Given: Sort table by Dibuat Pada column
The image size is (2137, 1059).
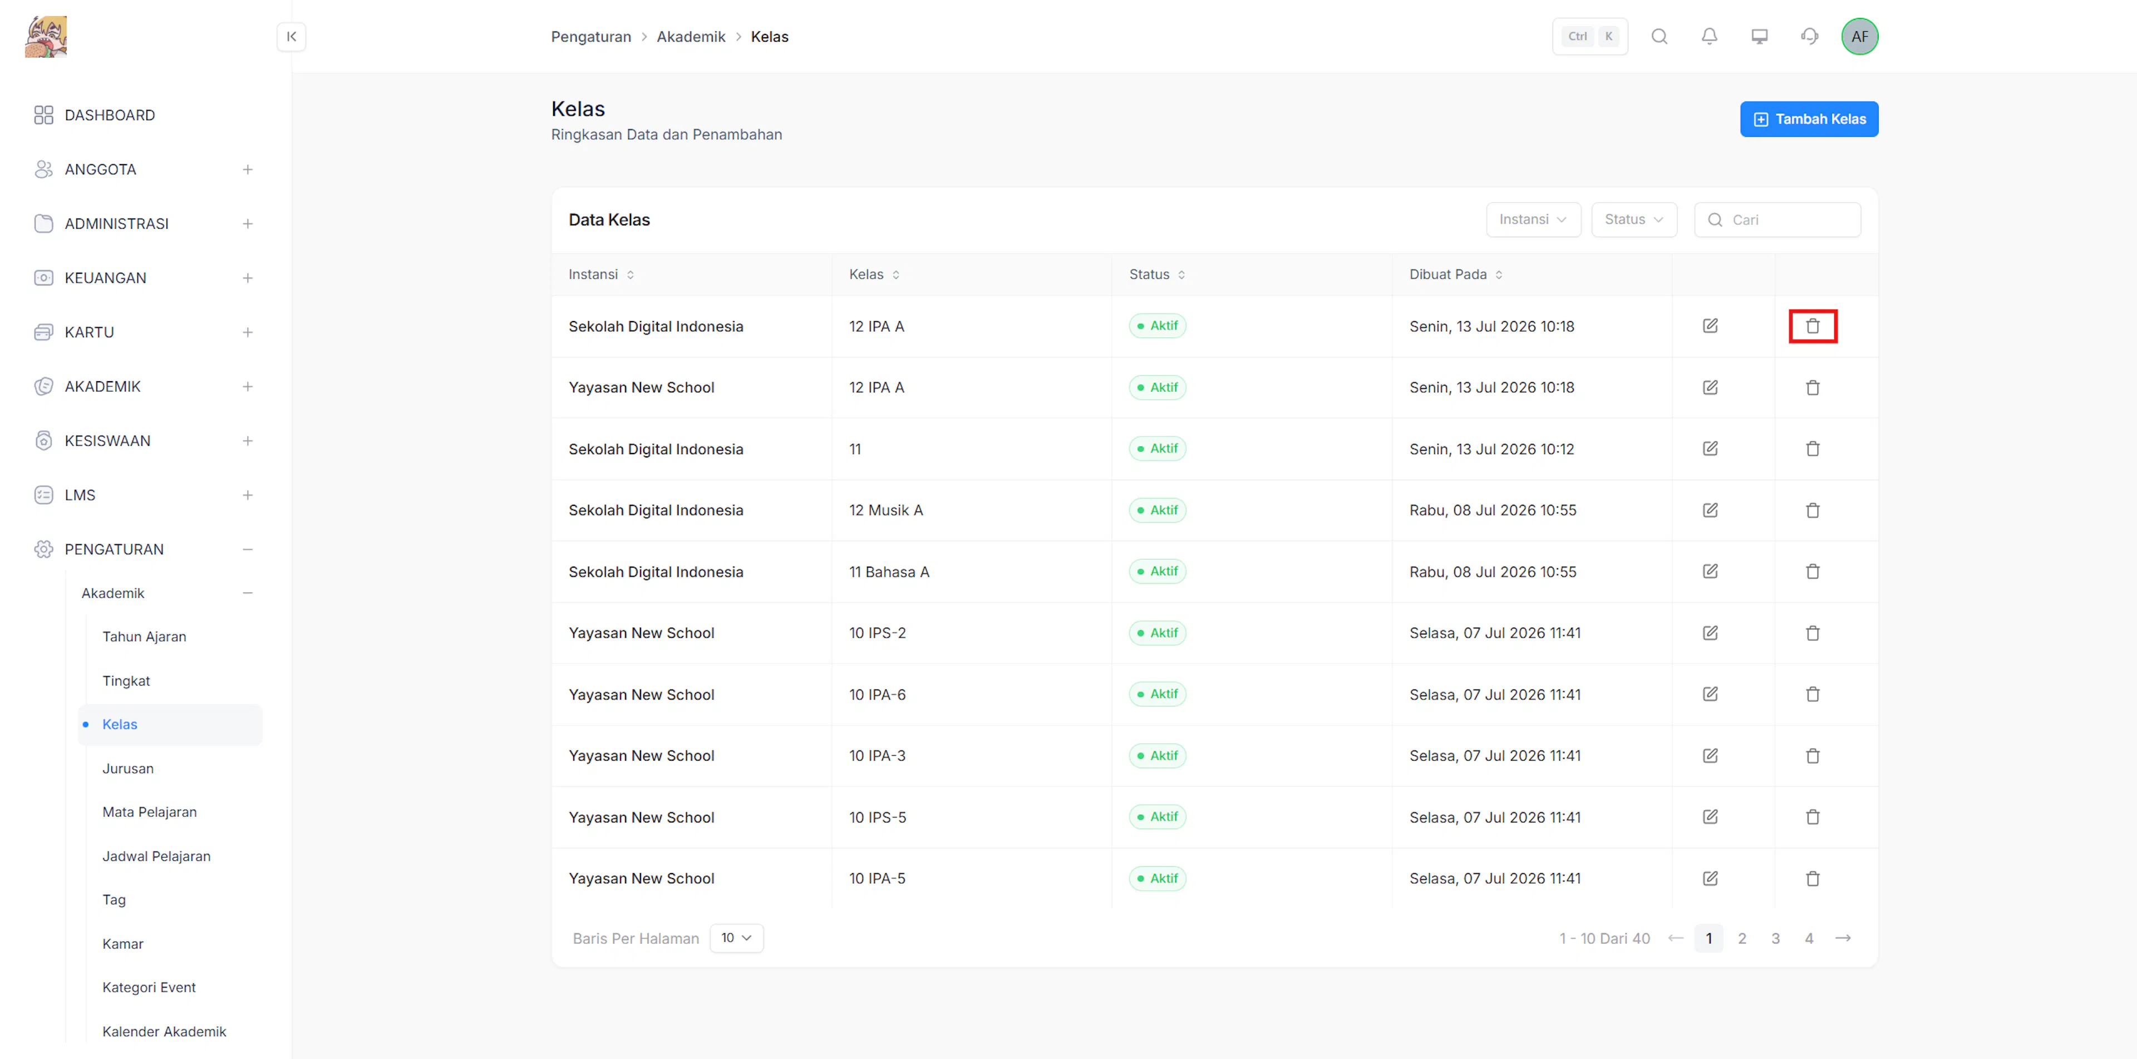Looking at the screenshot, I should tap(1455, 274).
